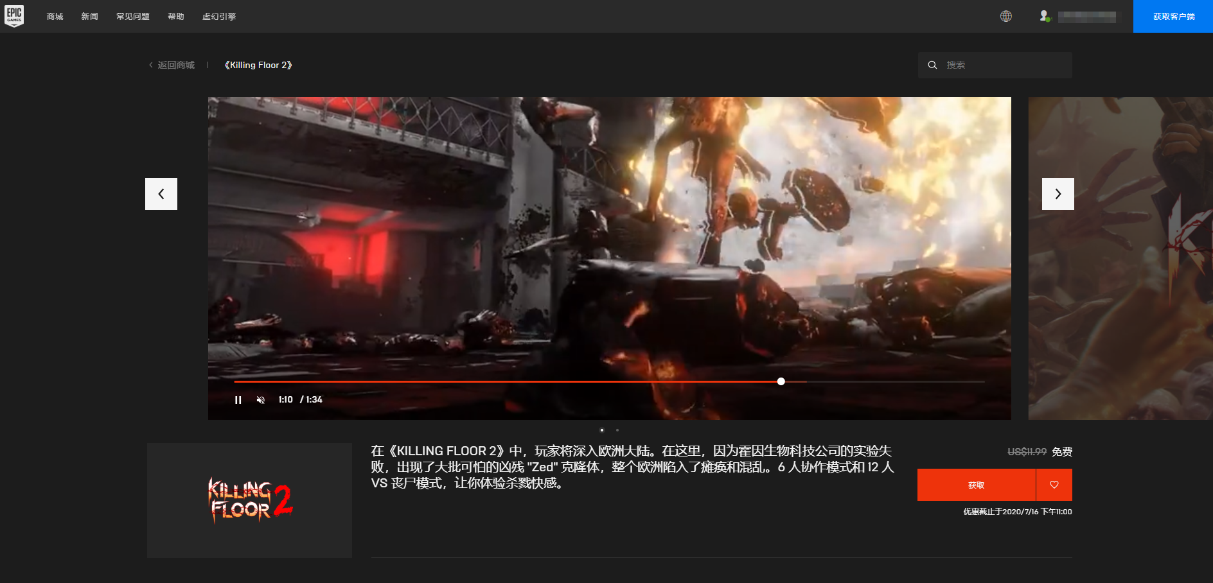Select the first carousel dot indicator
The width and height of the screenshot is (1213, 583).
602,430
